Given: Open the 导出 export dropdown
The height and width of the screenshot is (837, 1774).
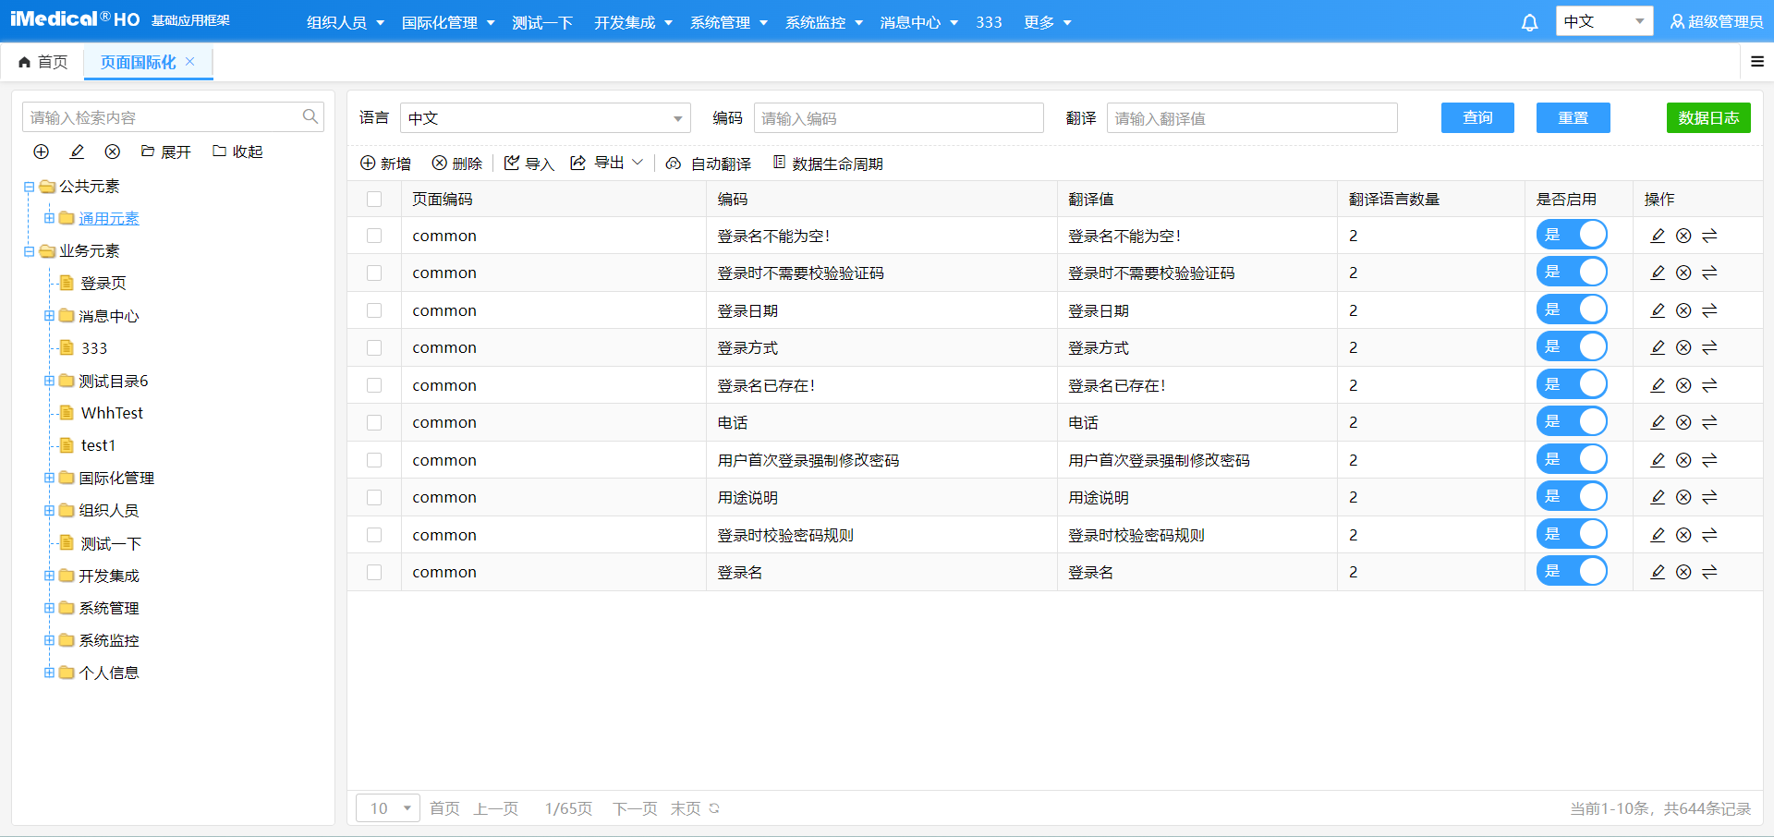Looking at the screenshot, I should tap(606, 163).
